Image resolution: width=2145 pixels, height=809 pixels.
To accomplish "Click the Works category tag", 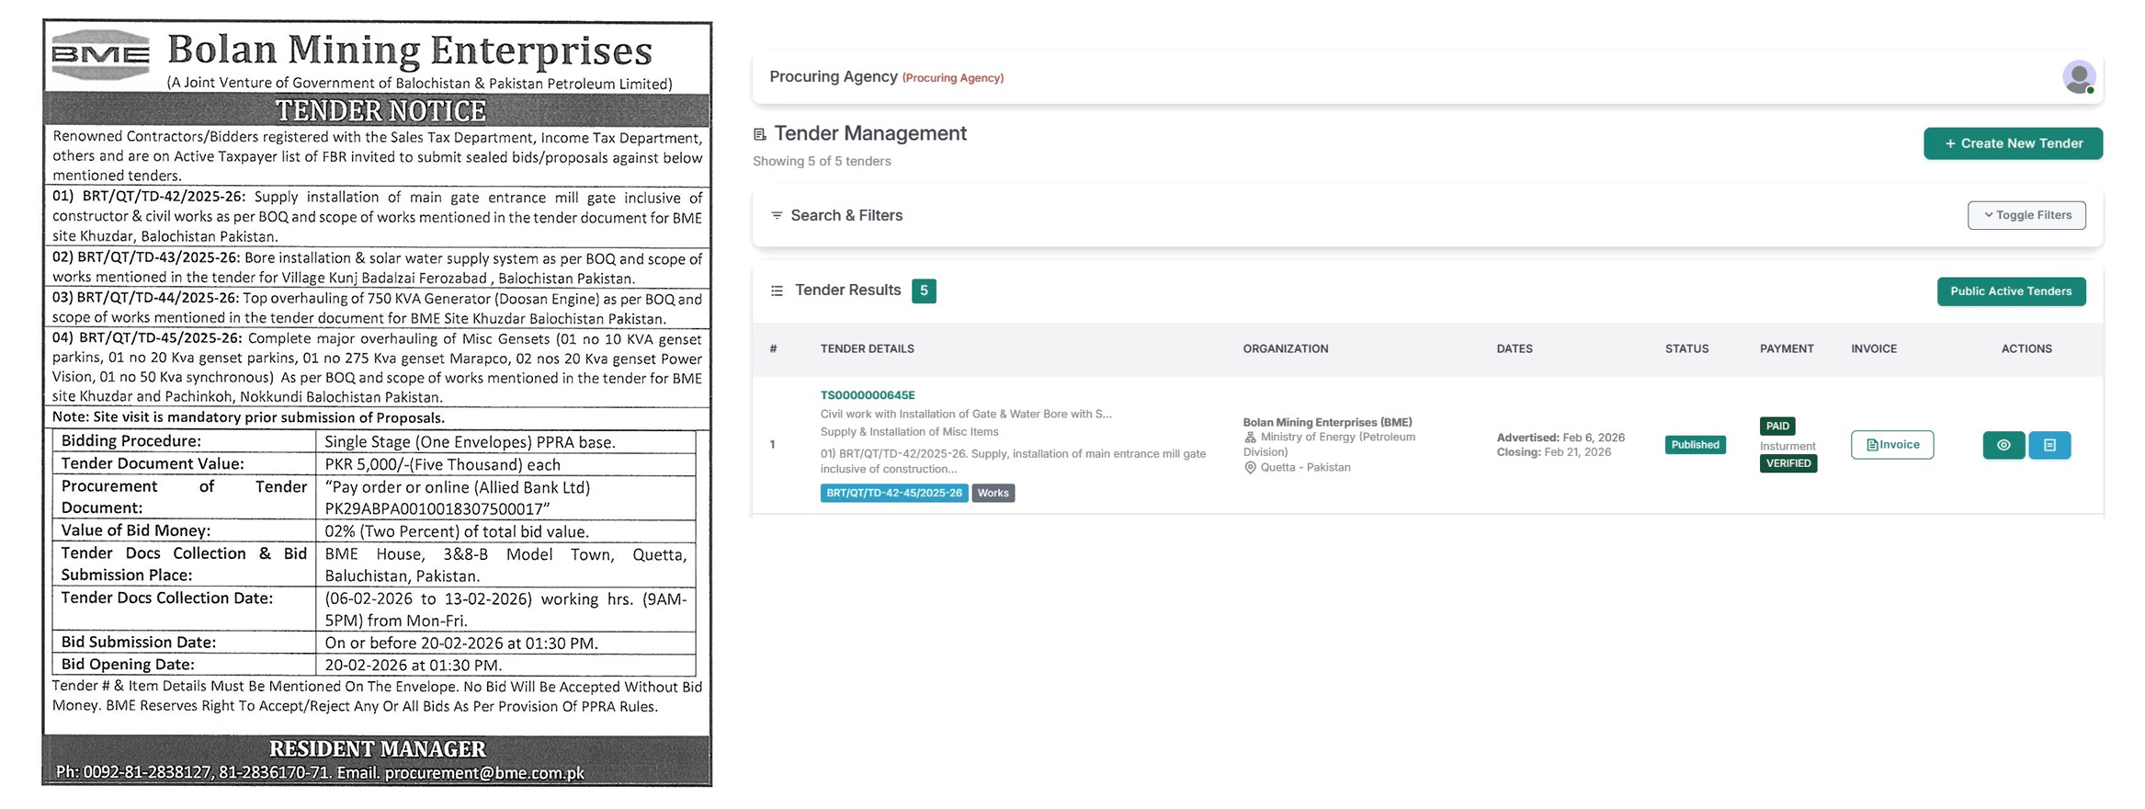I will [x=993, y=494].
